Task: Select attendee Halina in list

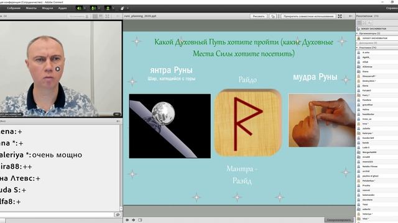Action: pyautogui.click(x=377, y=110)
